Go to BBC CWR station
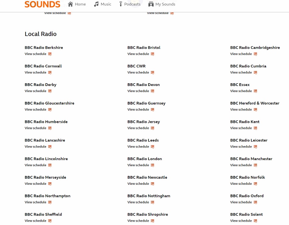 click(x=136, y=66)
